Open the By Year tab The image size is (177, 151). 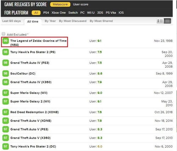pos(50,21)
